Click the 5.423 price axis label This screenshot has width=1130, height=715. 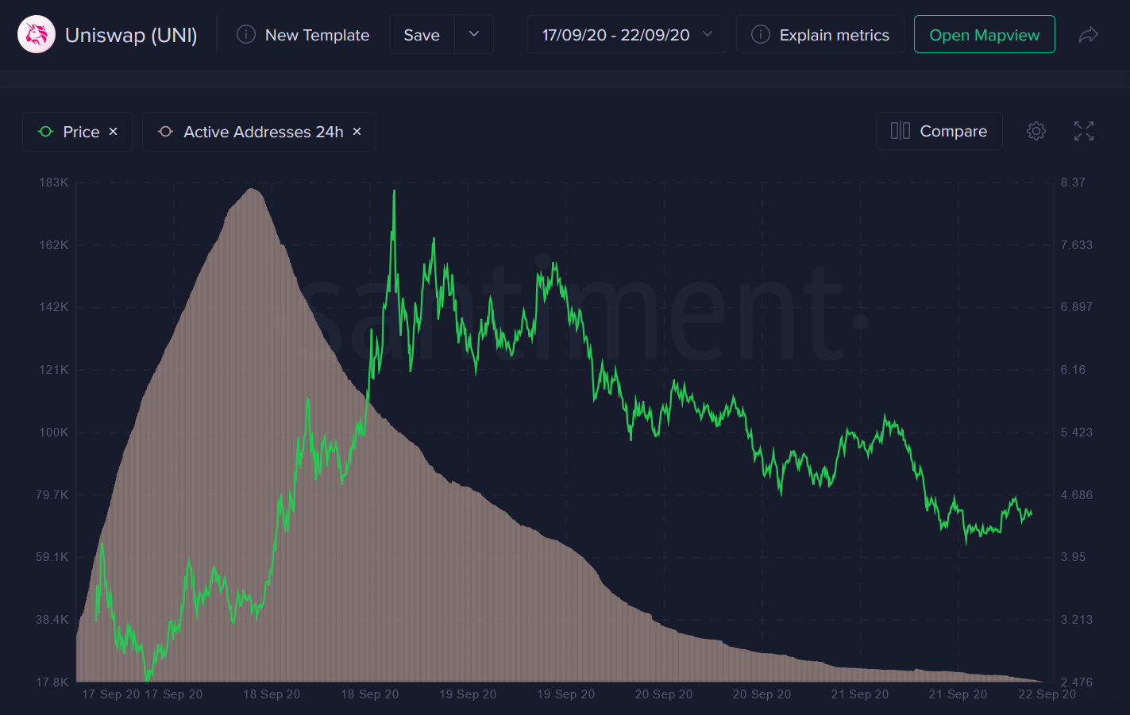coord(1077,432)
